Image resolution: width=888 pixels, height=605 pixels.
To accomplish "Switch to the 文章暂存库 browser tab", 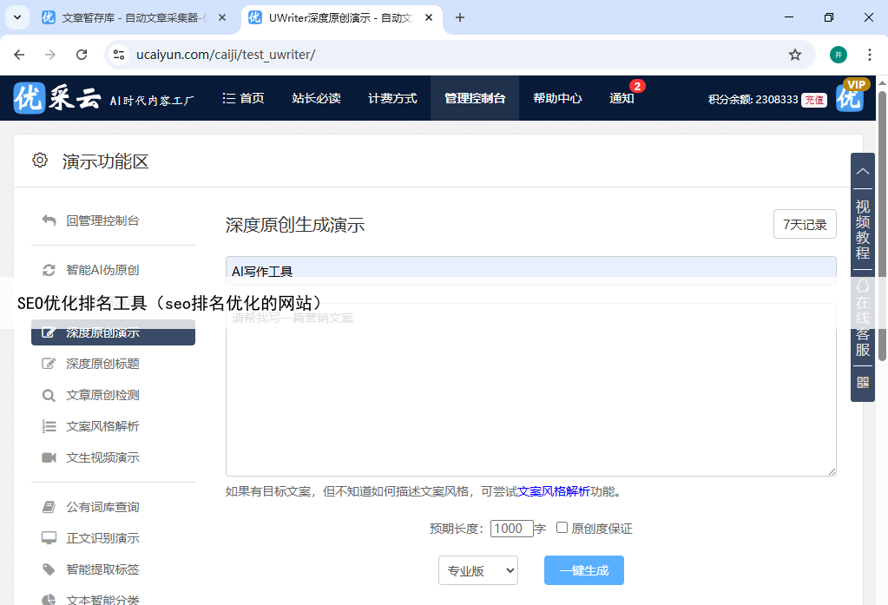I will [130, 17].
